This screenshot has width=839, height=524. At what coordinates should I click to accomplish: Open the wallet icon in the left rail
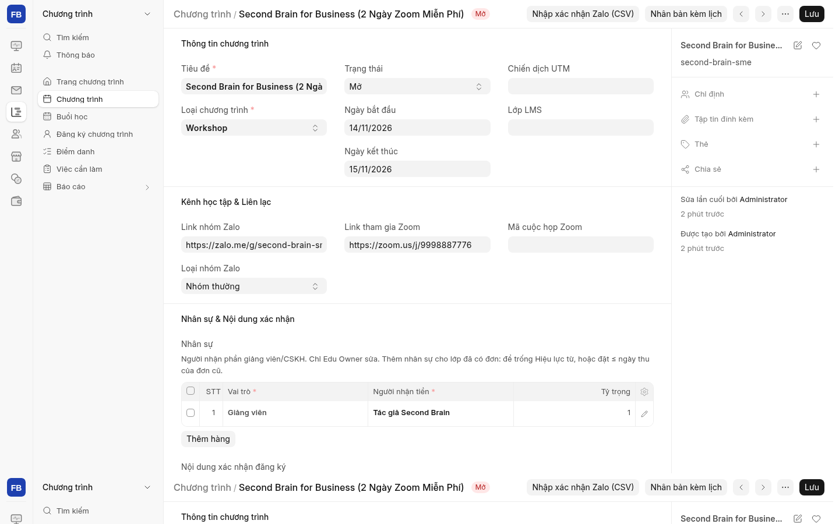(16, 201)
